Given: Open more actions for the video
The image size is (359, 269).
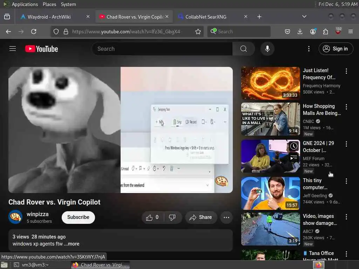Looking at the screenshot, I should (226, 217).
